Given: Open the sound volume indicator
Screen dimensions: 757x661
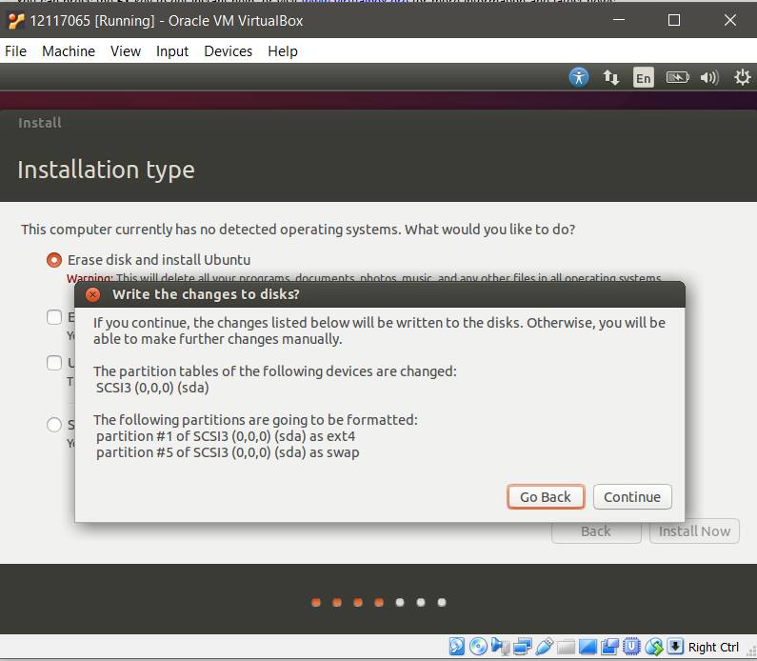Looking at the screenshot, I should click(709, 77).
